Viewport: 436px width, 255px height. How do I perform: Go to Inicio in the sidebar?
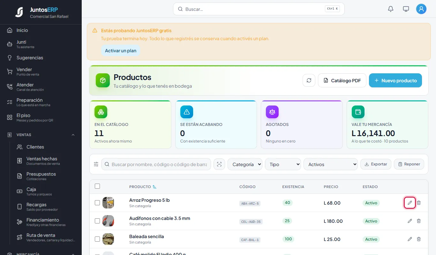coord(41,30)
